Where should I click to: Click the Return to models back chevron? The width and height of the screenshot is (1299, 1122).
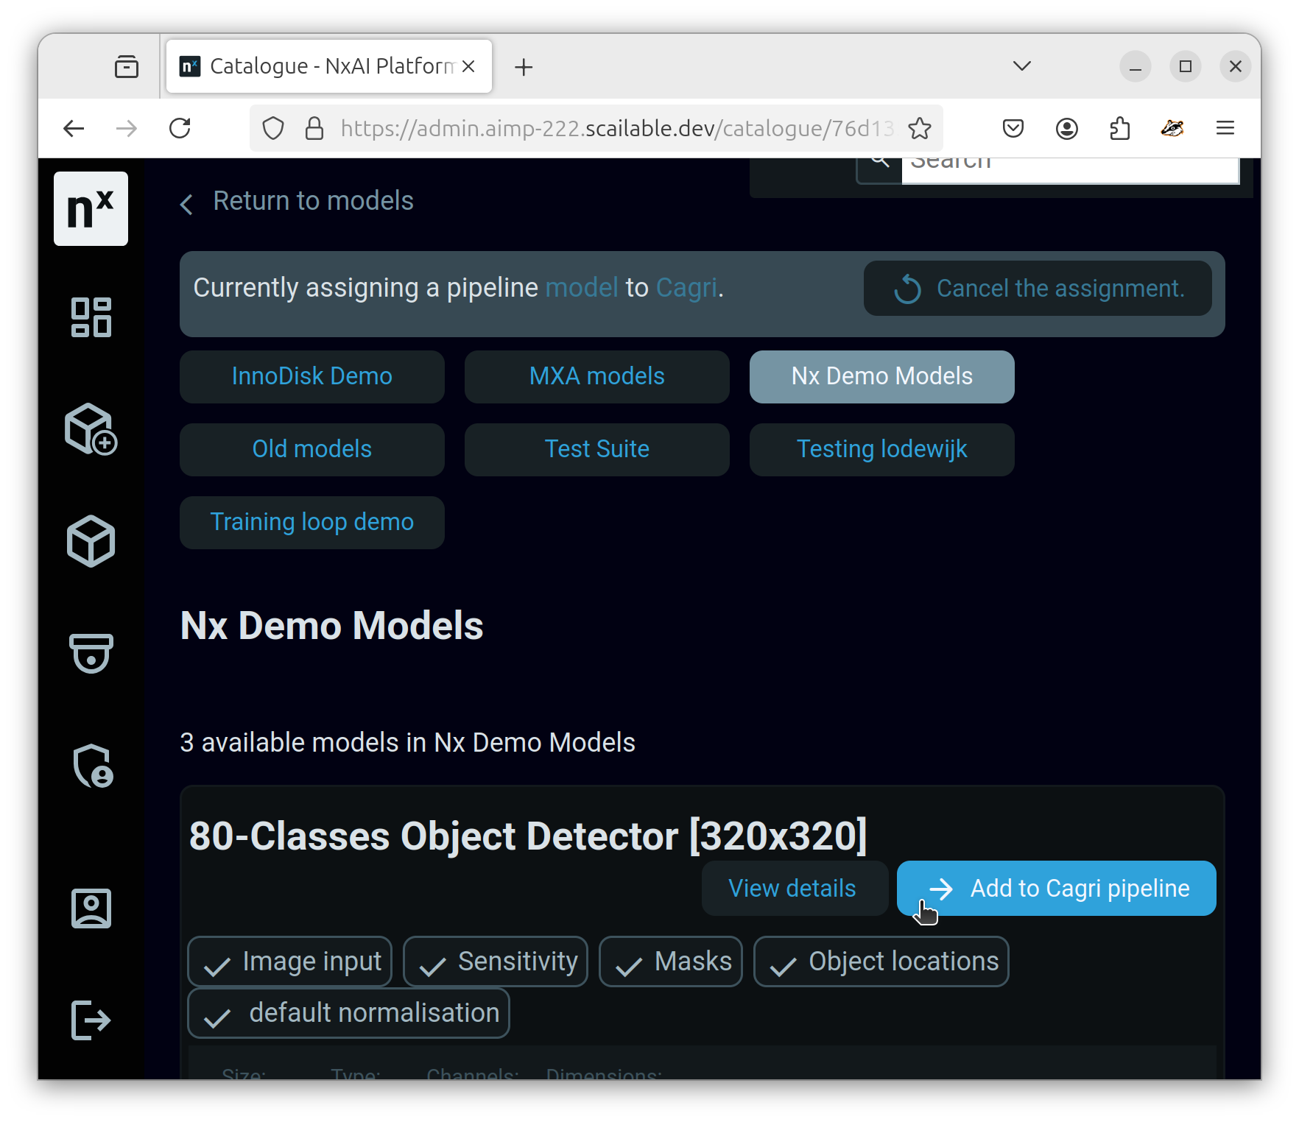click(187, 204)
